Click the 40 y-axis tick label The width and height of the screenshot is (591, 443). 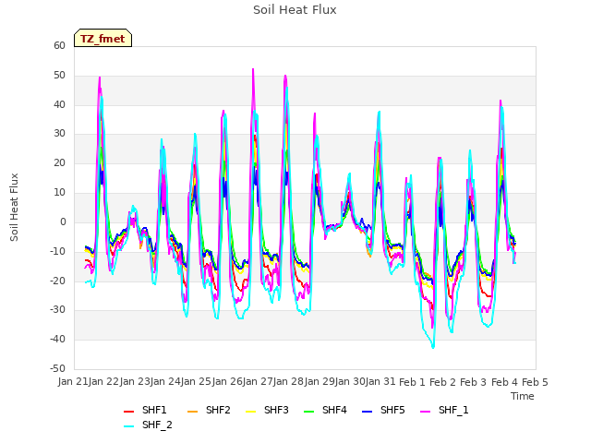pyautogui.click(x=59, y=104)
